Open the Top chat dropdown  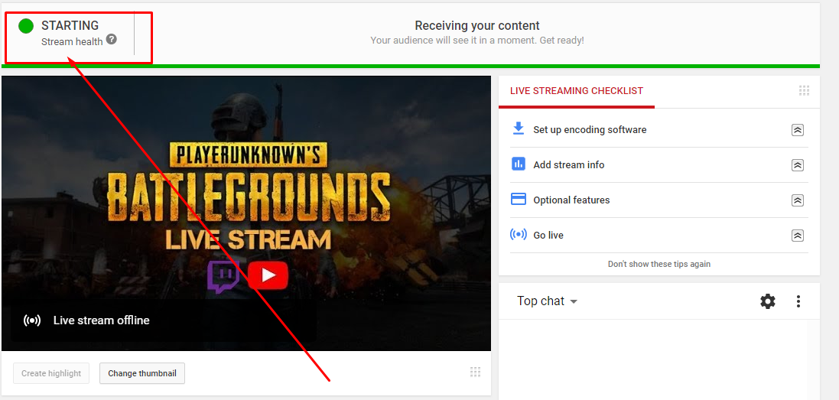coord(547,301)
